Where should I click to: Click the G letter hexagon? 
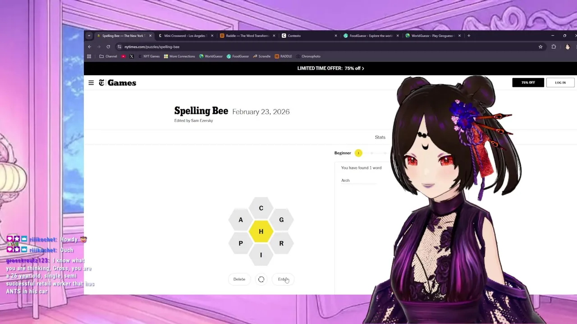click(x=281, y=220)
